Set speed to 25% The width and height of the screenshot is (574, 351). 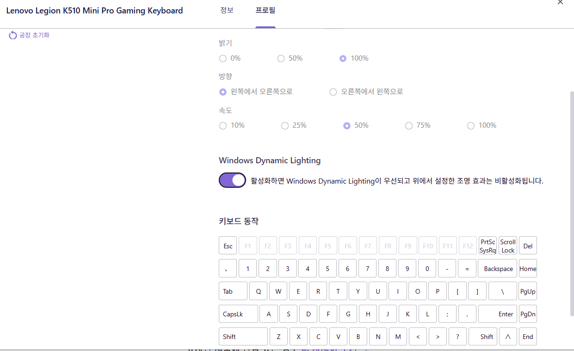click(x=285, y=125)
